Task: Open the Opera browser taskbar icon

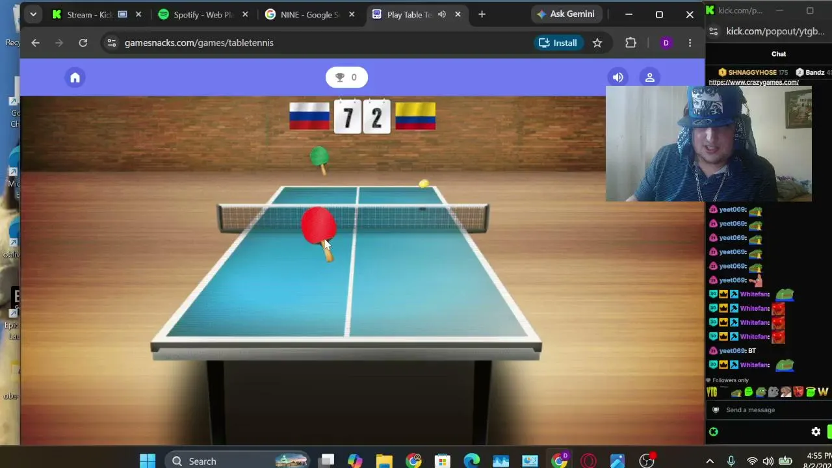Action: pyautogui.click(x=588, y=461)
